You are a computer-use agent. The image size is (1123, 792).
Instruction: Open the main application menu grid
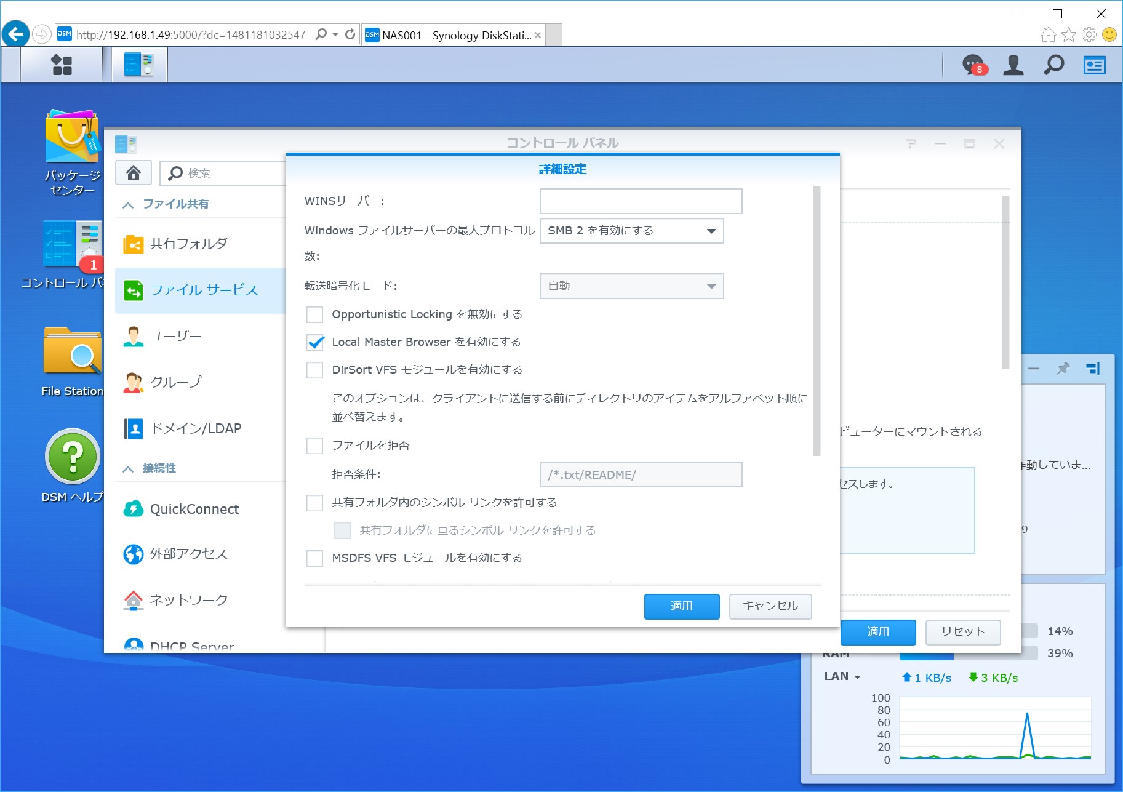[62, 65]
